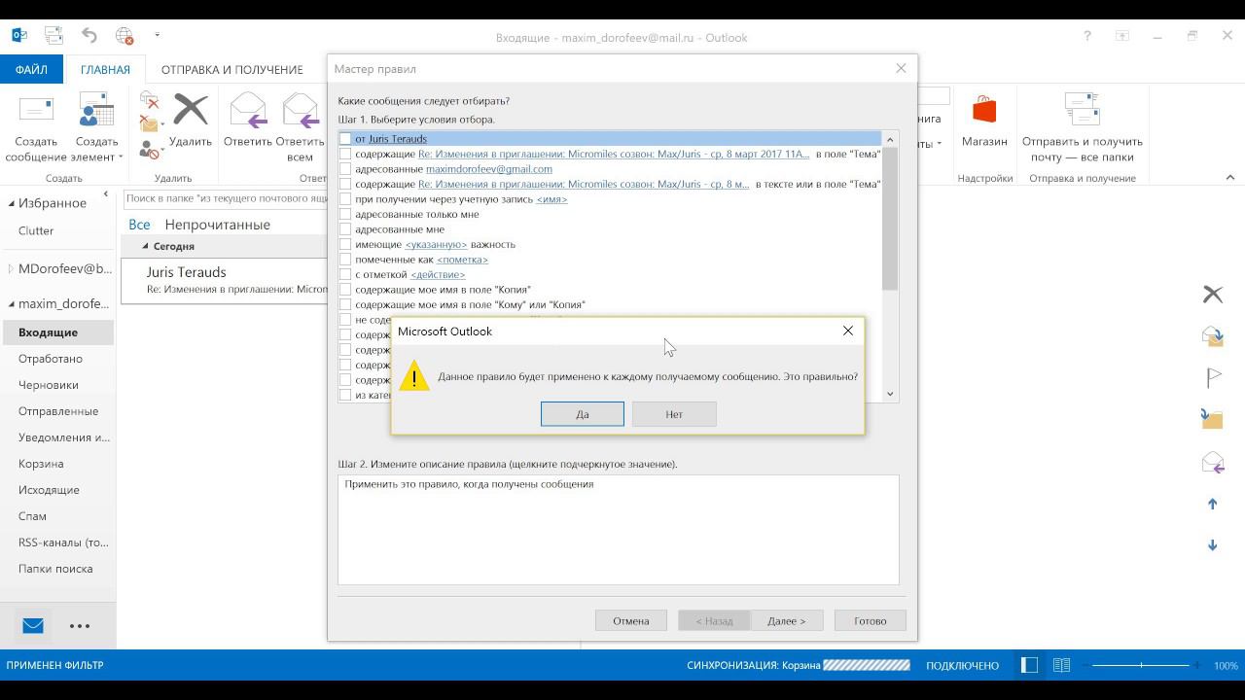Click the up arrow previous item icon
The image size is (1245, 700).
pos(1213,504)
